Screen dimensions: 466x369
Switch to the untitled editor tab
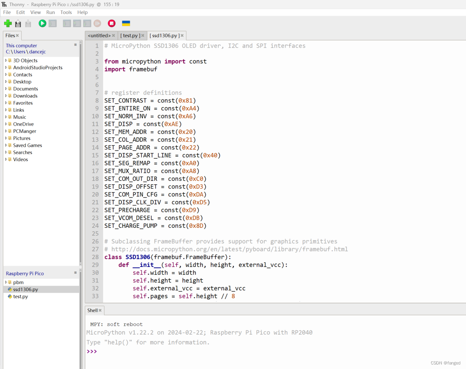[x=99, y=36]
